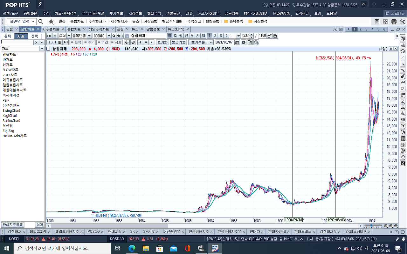Select 캔들볼륨차트 in the chart type list

pyautogui.click(x=13, y=85)
